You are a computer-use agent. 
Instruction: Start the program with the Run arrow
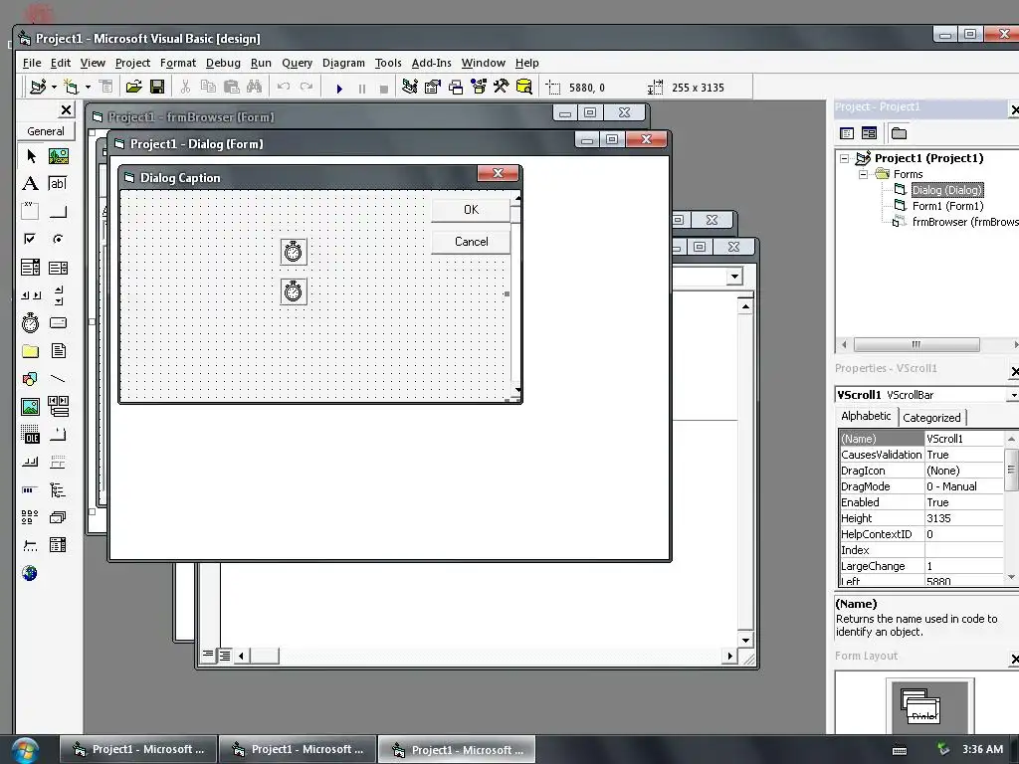(x=339, y=88)
